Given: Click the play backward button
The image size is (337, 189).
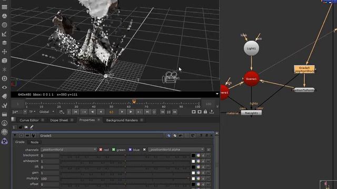Looking at the screenshot, I should (93, 112).
